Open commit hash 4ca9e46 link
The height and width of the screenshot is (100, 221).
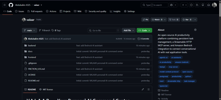click(119, 39)
